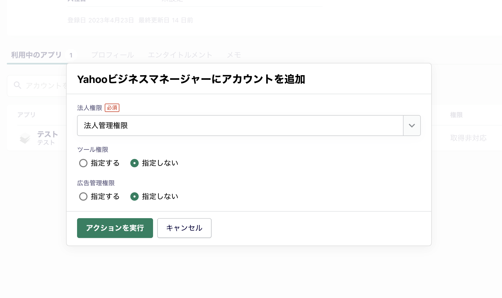Click the account search input field
The image size is (502, 298).
pos(46,86)
